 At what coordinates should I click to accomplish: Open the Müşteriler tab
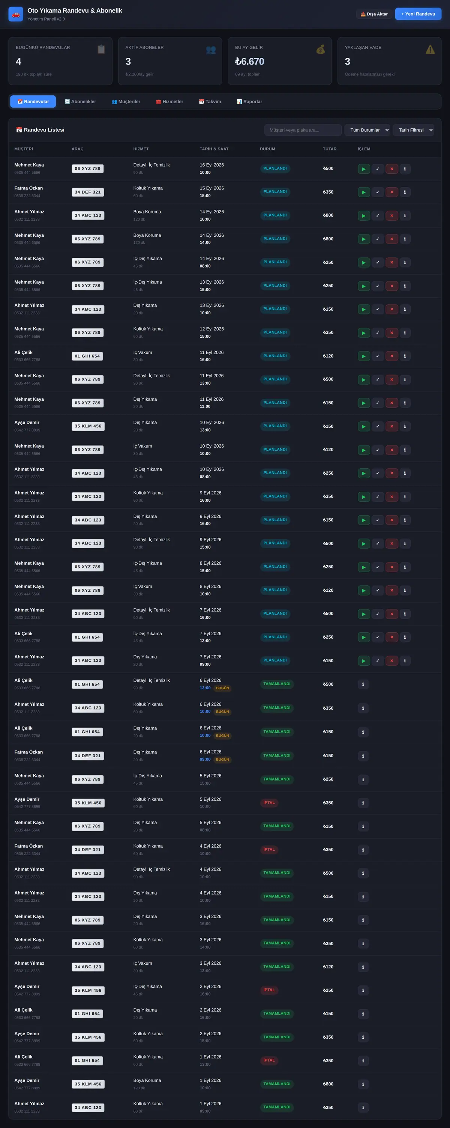tap(126, 102)
